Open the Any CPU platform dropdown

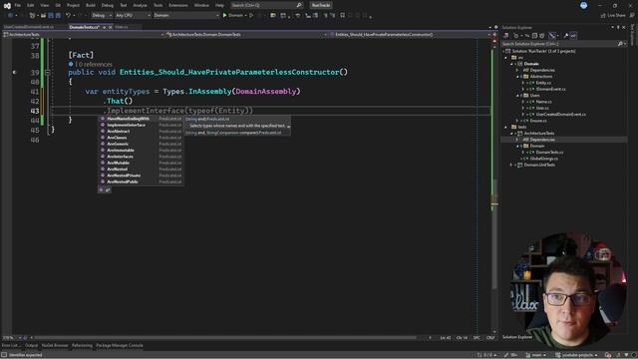pyautogui.click(x=133, y=16)
